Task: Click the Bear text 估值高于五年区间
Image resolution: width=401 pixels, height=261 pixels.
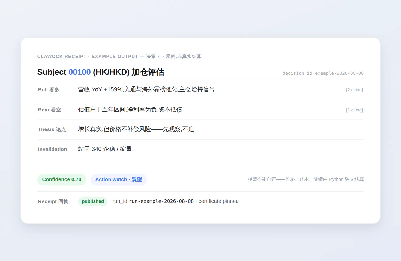Action: pyautogui.click(x=130, y=110)
